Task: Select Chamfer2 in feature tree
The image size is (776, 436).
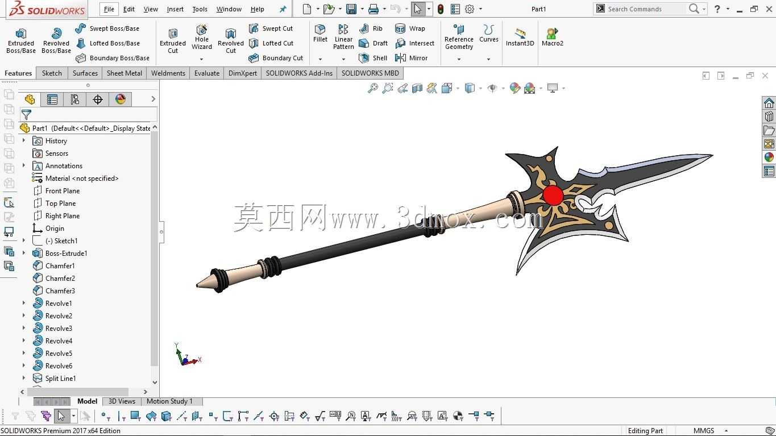Action: 54,278
